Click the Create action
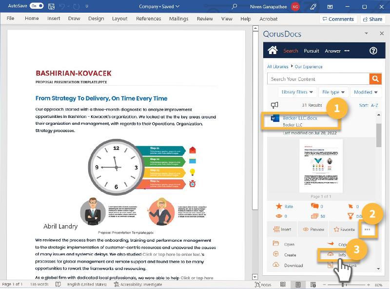 pyautogui.click(x=284, y=254)
